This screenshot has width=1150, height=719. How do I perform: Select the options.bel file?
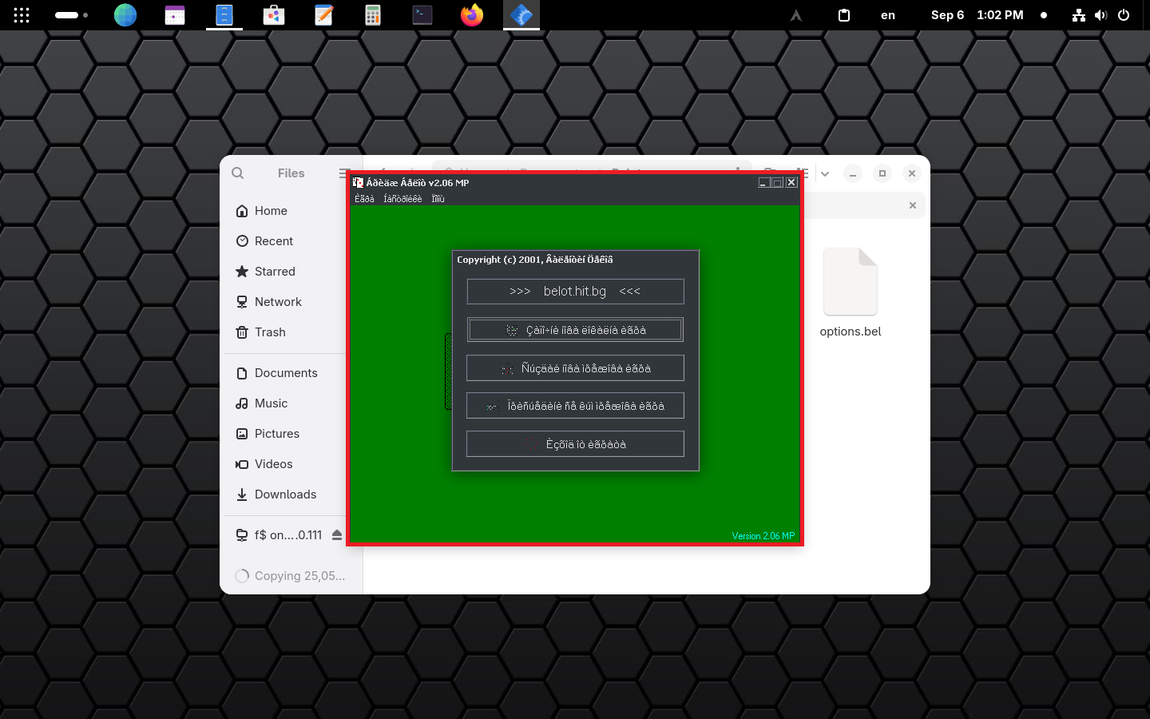point(851,292)
